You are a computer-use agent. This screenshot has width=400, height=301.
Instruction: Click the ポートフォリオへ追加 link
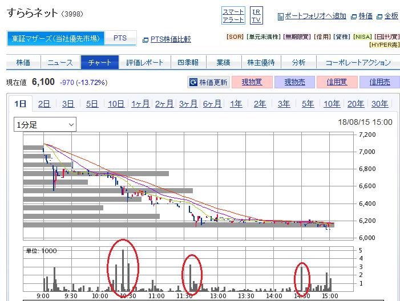click(312, 16)
